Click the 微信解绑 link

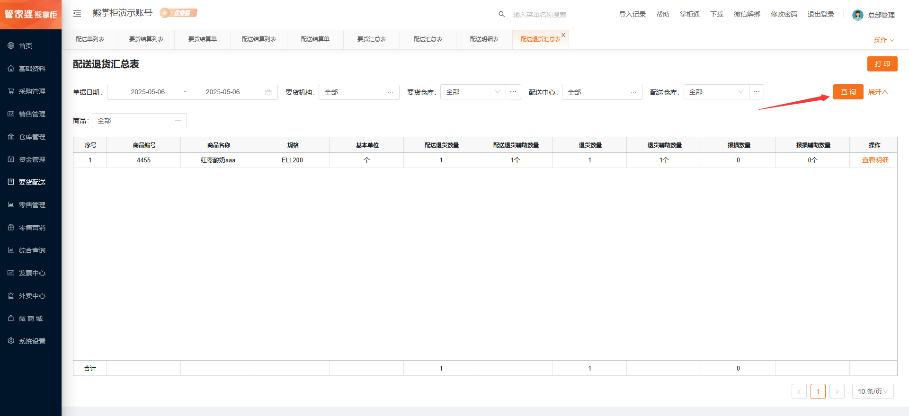coord(747,14)
